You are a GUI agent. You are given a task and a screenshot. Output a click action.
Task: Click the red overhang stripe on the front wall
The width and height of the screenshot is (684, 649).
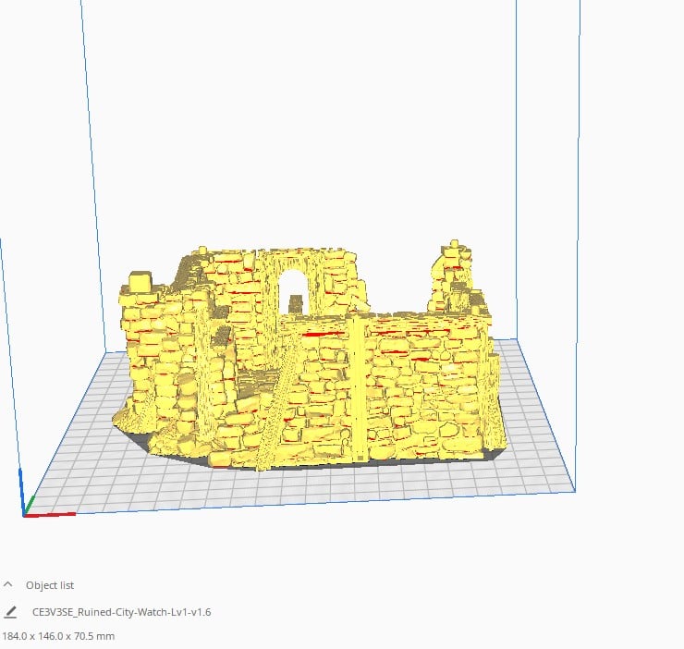(x=323, y=335)
